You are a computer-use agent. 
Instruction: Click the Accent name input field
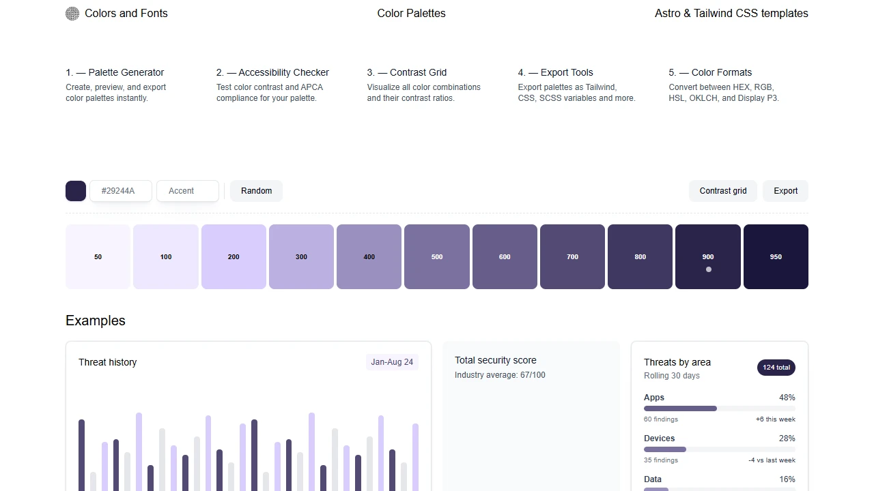pos(187,191)
